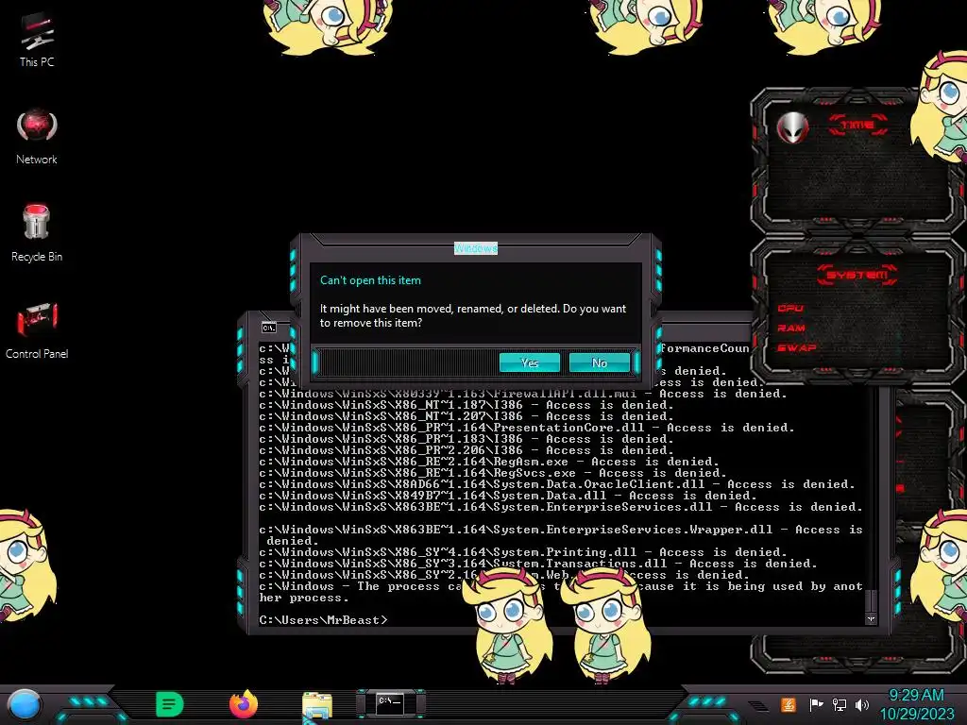Click the System.Printing.dll access denied line

click(x=523, y=552)
